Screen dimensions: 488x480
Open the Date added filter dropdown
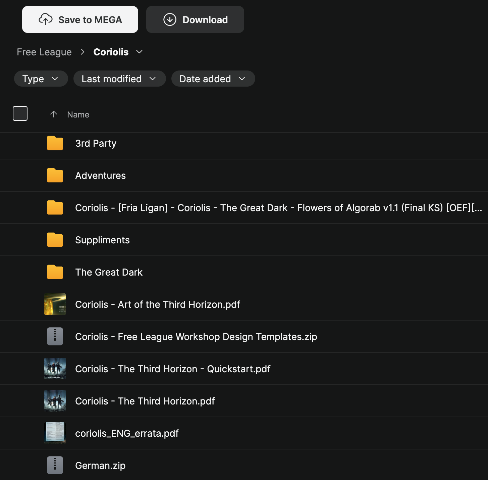click(x=213, y=79)
